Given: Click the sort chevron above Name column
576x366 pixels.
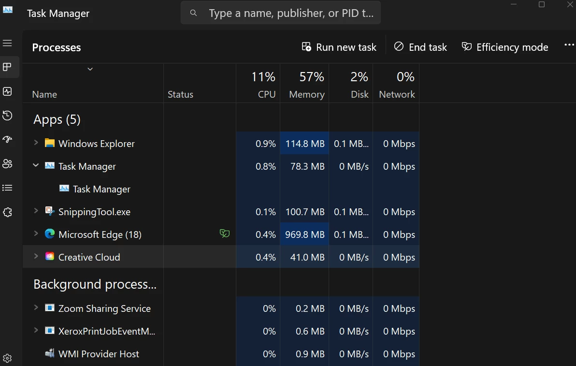Looking at the screenshot, I should [x=90, y=69].
